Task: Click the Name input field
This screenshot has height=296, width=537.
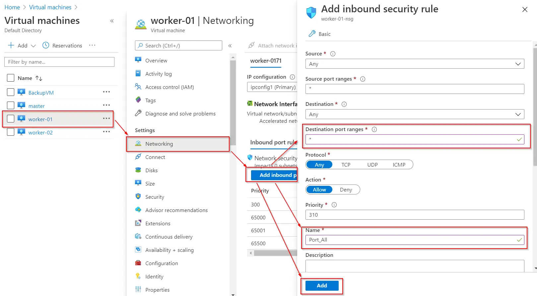Action: coord(411,240)
